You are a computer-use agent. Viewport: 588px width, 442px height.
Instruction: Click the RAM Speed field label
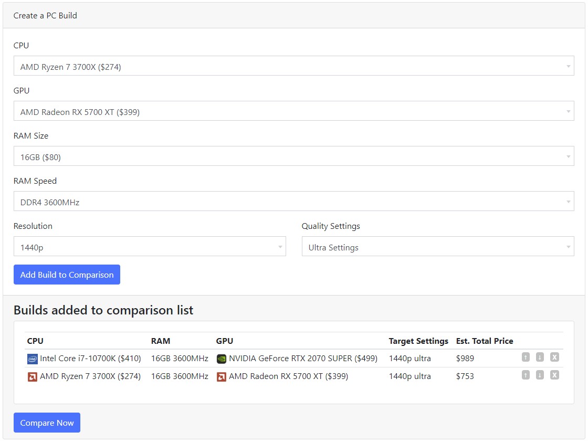tap(35, 181)
